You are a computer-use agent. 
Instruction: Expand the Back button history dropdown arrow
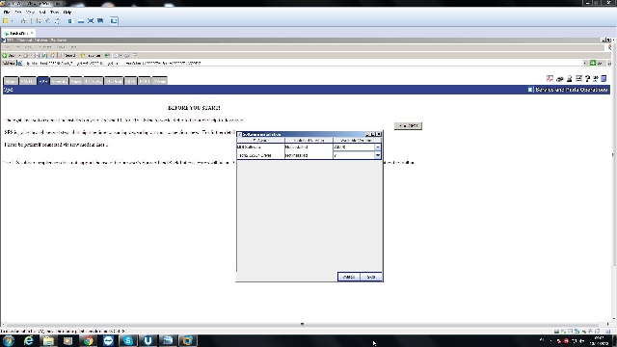pos(19,56)
